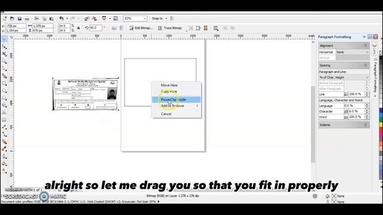The height and width of the screenshot is (215, 383).
Task: Close the Paragraph Formatting docker
Action: pos(376,37)
